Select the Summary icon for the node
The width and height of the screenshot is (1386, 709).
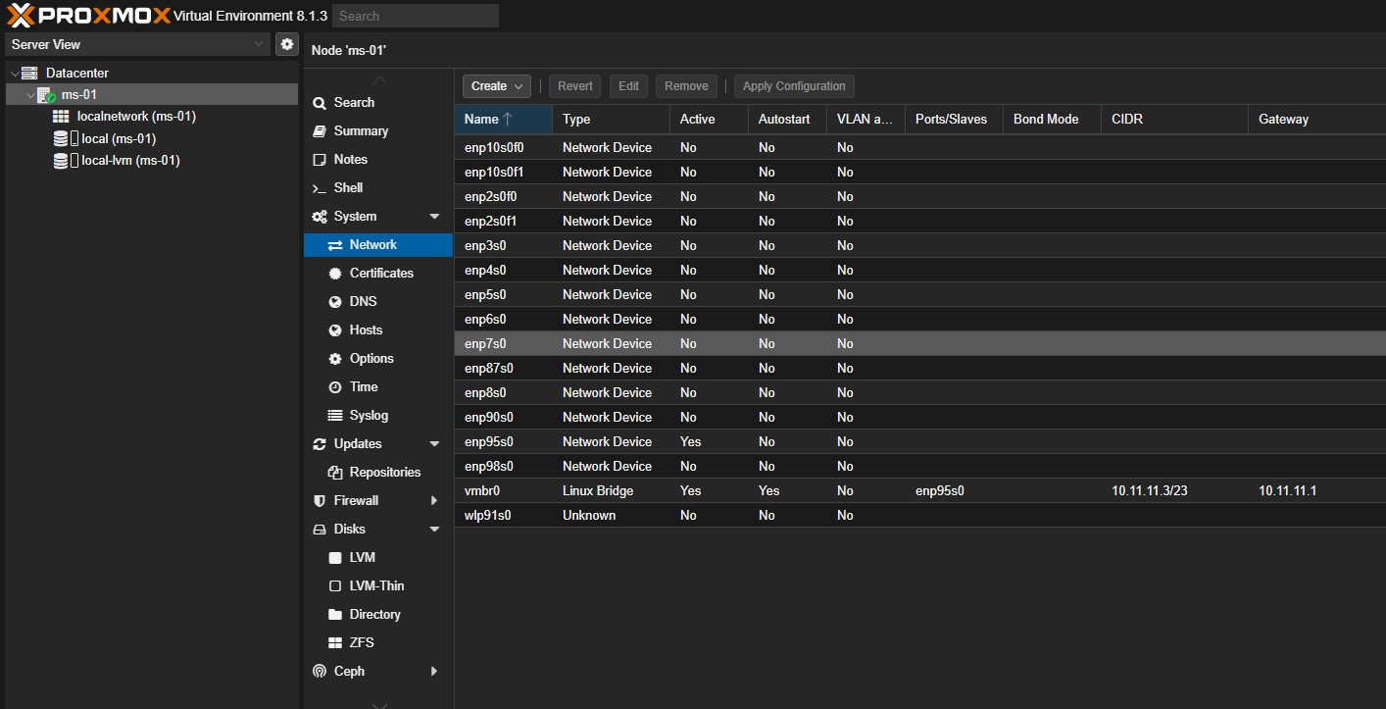pos(319,130)
